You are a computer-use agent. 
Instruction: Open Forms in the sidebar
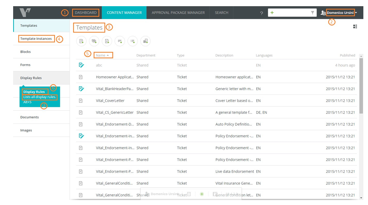(x=41, y=65)
